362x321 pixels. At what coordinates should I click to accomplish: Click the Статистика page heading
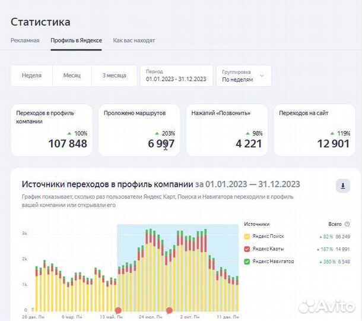point(40,22)
